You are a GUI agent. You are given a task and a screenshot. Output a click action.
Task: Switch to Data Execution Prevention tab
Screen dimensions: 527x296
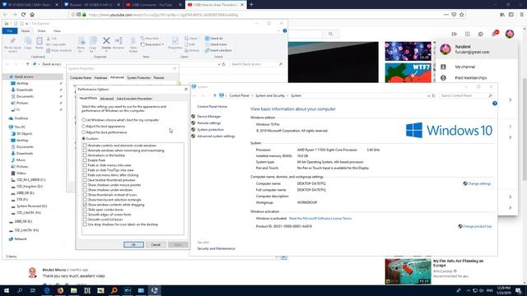134,99
